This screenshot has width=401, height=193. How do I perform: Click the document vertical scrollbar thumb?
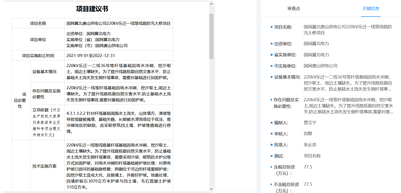pyautogui.click(x=211, y=36)
